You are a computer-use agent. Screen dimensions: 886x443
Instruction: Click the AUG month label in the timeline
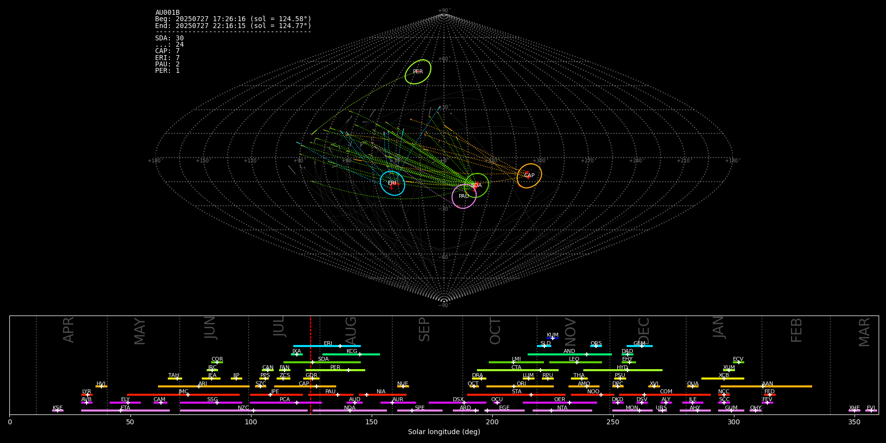(x=351, y=330)
